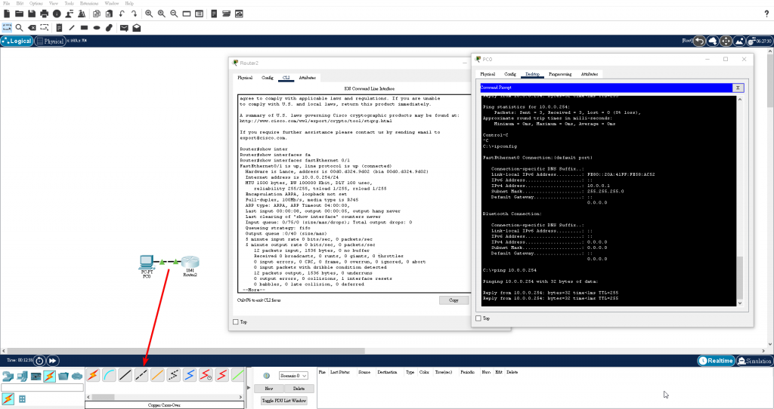774x409 pixels.
Task: Switch to Logical workspace view
Action: tap(17, 42)
